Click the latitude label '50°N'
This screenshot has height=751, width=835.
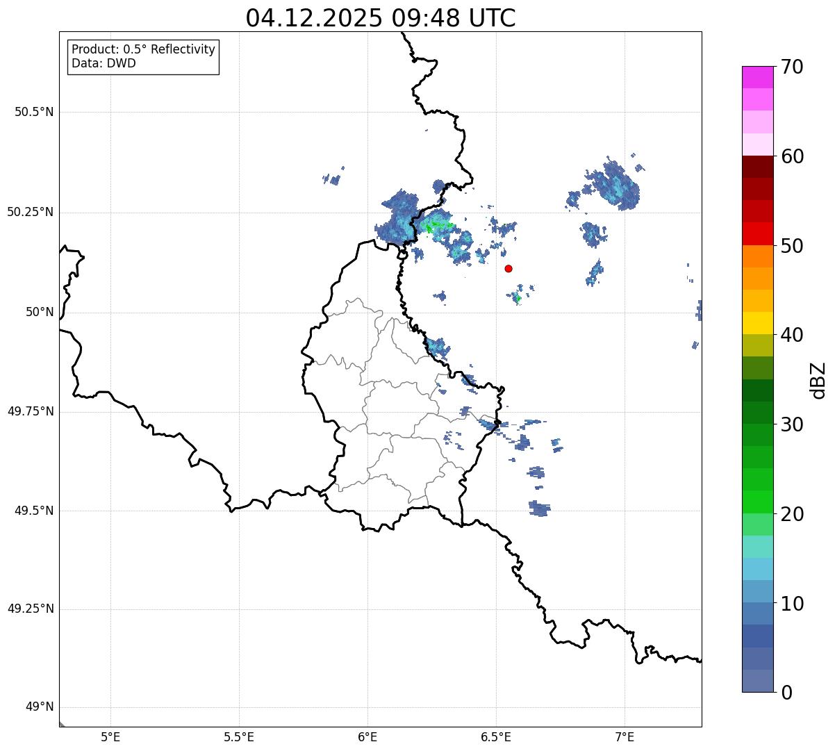click(x=40, y=312)
